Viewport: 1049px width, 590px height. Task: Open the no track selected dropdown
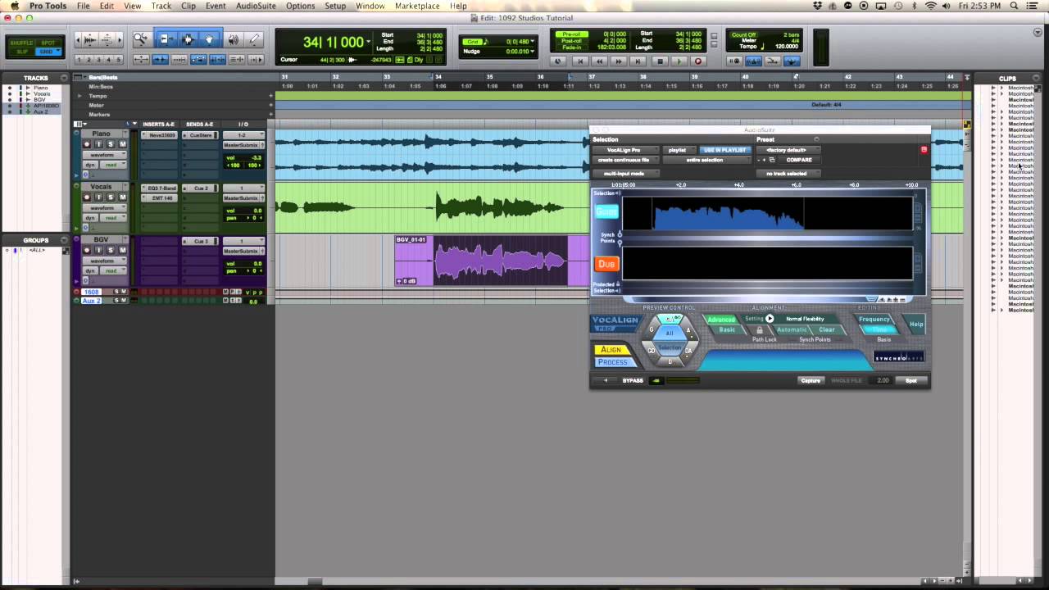click(x=788, y=173)
